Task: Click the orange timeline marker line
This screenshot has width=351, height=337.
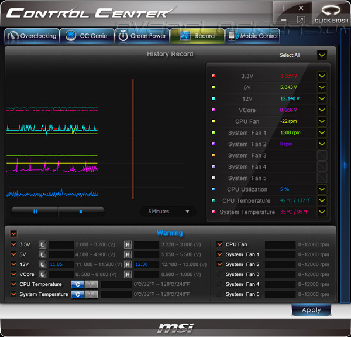Action: click(133, 139)
